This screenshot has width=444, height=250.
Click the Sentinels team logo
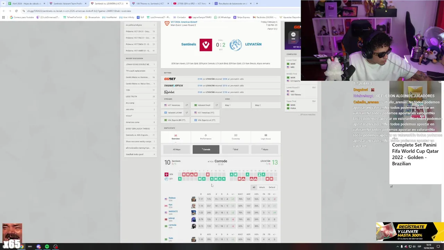click(206, 45)
